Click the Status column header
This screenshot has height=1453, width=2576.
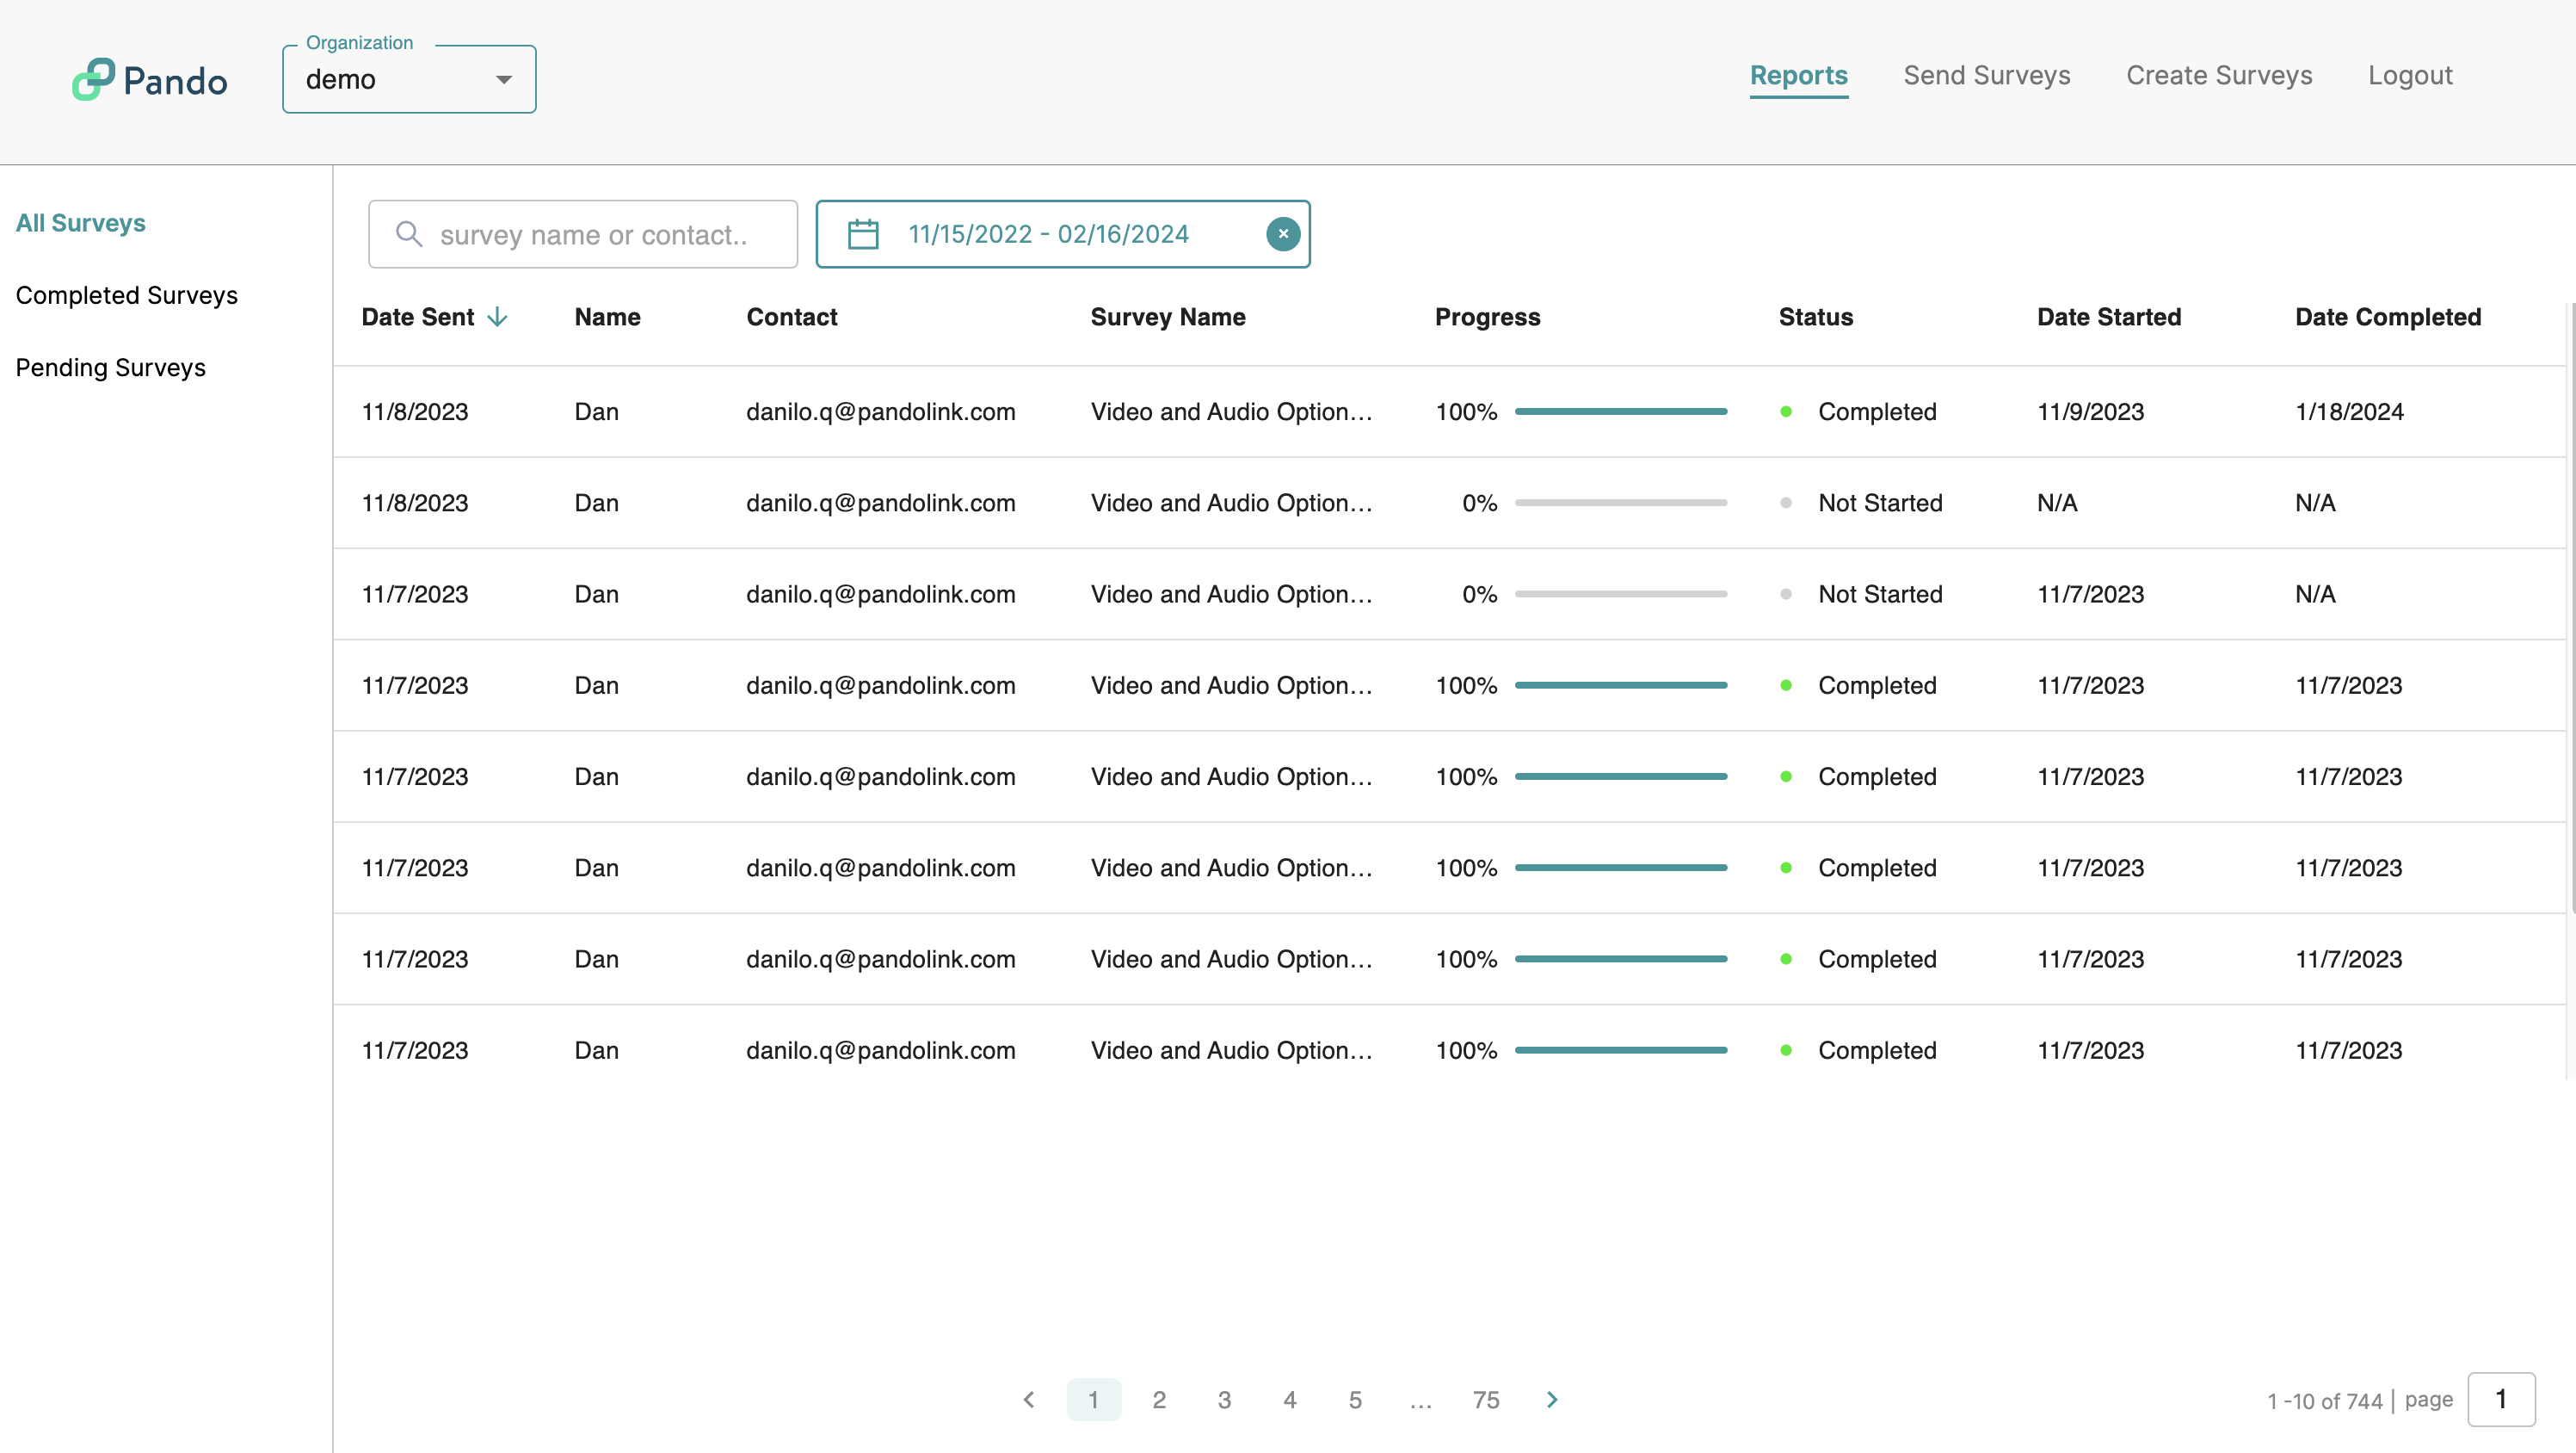[x=1815, y=318]
